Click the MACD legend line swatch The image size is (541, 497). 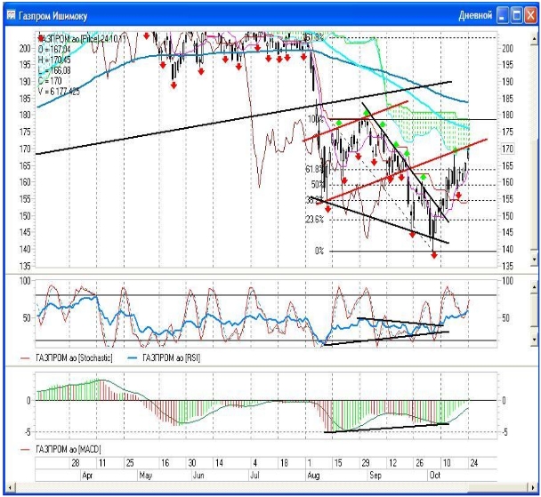(x=26, y=450)
